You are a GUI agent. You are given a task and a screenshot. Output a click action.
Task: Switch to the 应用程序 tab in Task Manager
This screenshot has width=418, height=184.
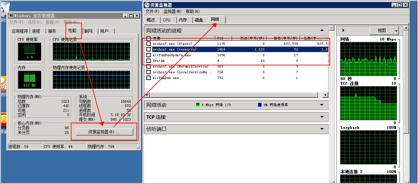(x=20, y=31)
